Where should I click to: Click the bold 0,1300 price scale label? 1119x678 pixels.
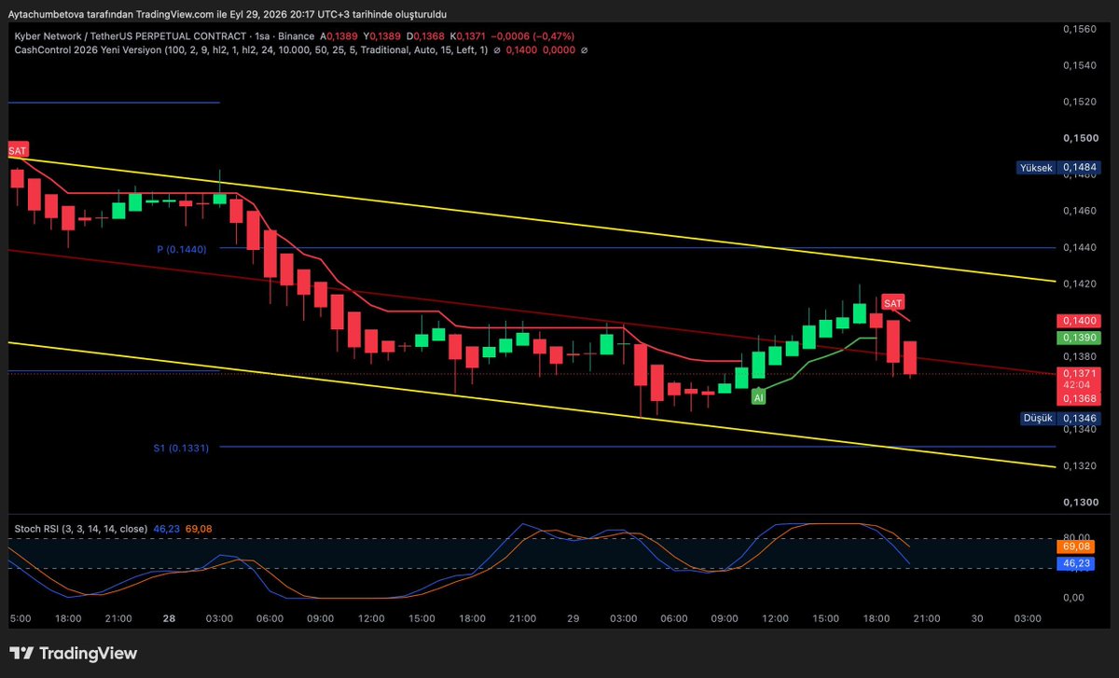pos(1080,503)
